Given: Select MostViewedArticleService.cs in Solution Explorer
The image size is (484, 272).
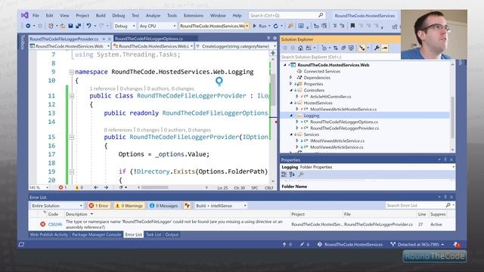Looking at the screenshot, I should click(337, 147).
